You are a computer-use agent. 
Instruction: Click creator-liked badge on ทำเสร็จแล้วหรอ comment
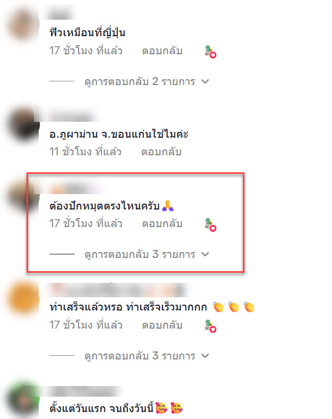210,326
